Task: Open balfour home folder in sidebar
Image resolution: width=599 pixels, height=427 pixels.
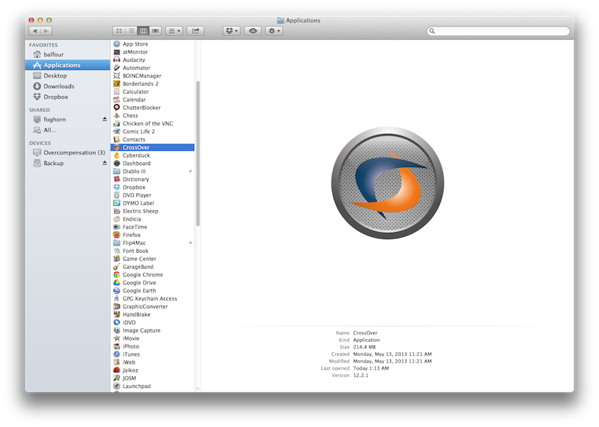Action: click(x=53, y=54)
